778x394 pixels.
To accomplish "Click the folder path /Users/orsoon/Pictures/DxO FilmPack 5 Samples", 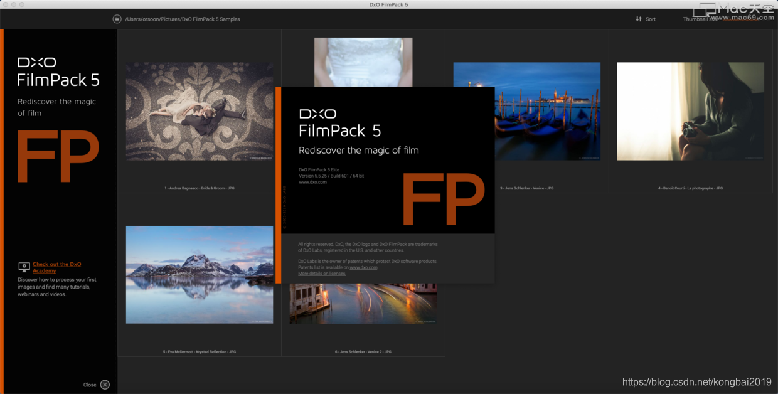I will tap(182, 19).
